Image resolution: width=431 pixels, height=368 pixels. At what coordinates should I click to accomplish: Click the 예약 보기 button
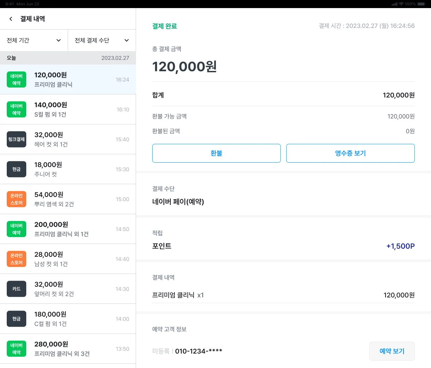point(392,351)
